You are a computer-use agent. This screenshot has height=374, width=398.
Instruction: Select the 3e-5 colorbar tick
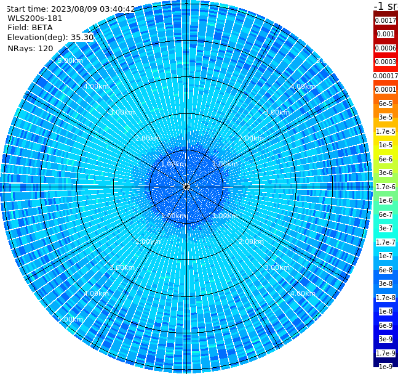[x=386, y=117]
